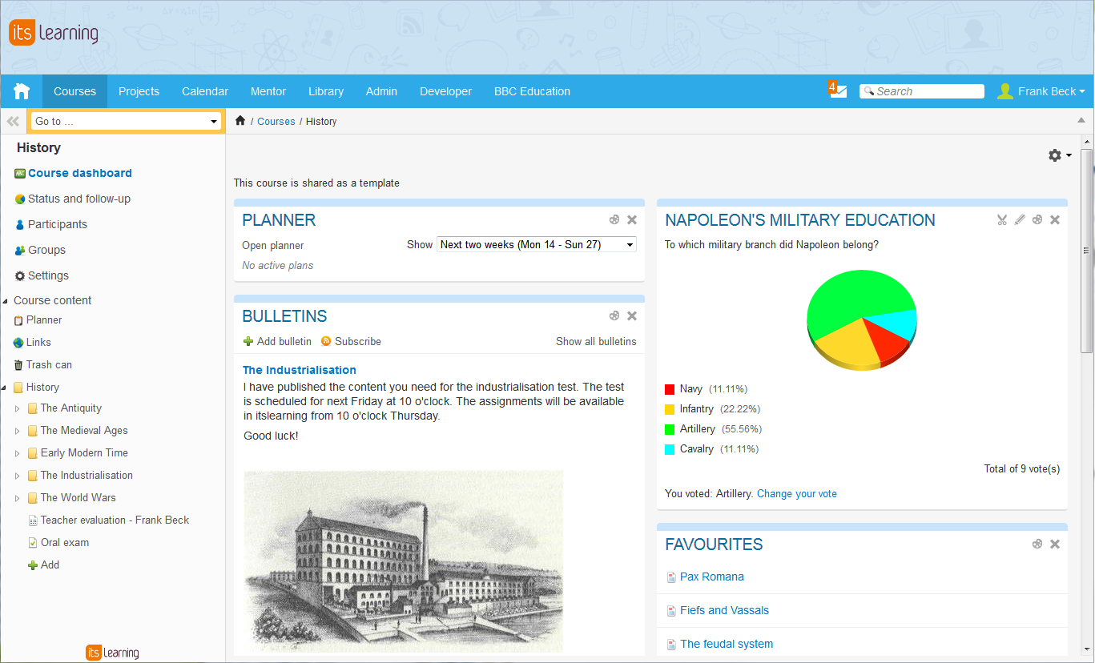Open planner Show date range dropdown
Screen dimensions: 1095x663
pos(537,245)
